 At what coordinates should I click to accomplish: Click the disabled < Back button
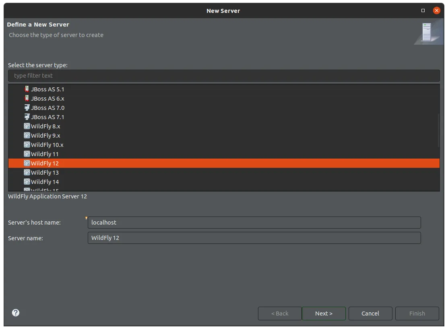coord(280,313)
